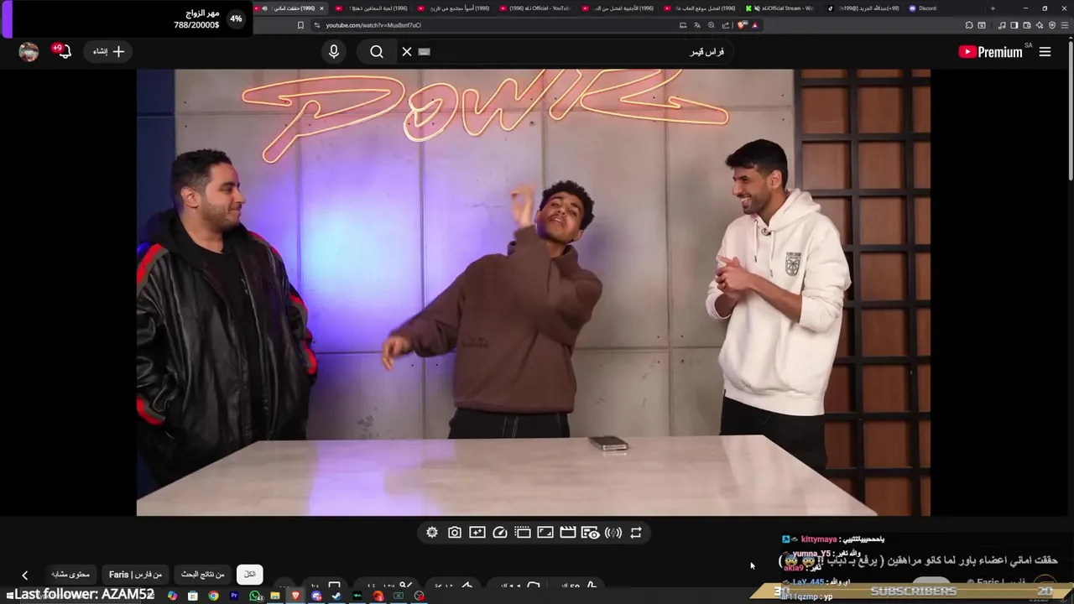Click the youtube.com URL in the address bar
The image size is (1074, 604).
click(373, 25)
